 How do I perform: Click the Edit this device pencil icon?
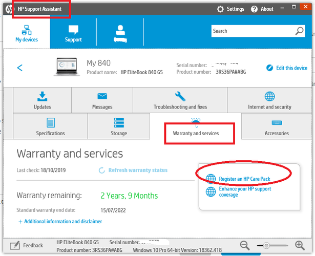[269, 68]
